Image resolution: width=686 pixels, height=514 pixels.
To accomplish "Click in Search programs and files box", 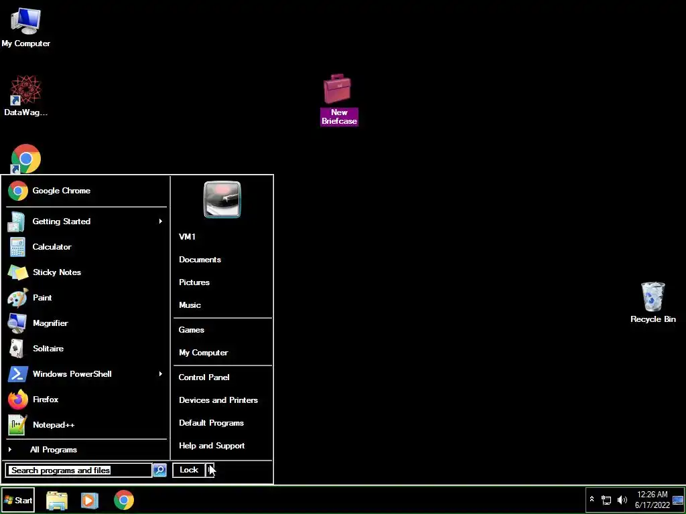I will pos(79,470).
